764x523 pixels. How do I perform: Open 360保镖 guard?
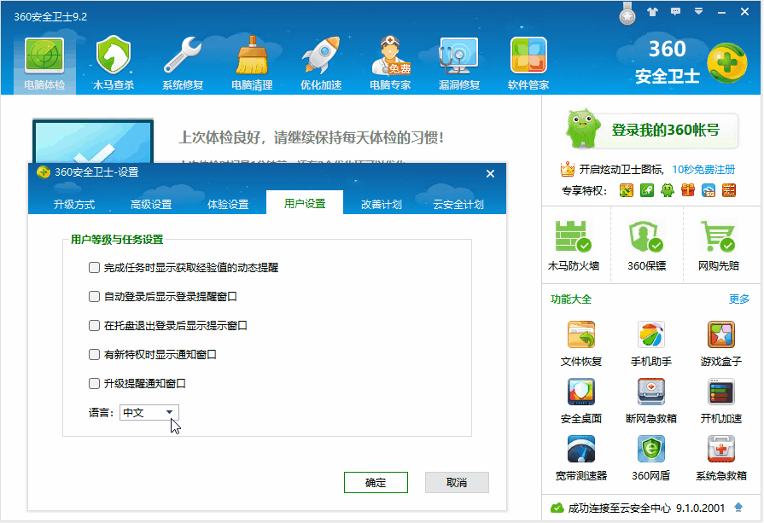point(646,246)
